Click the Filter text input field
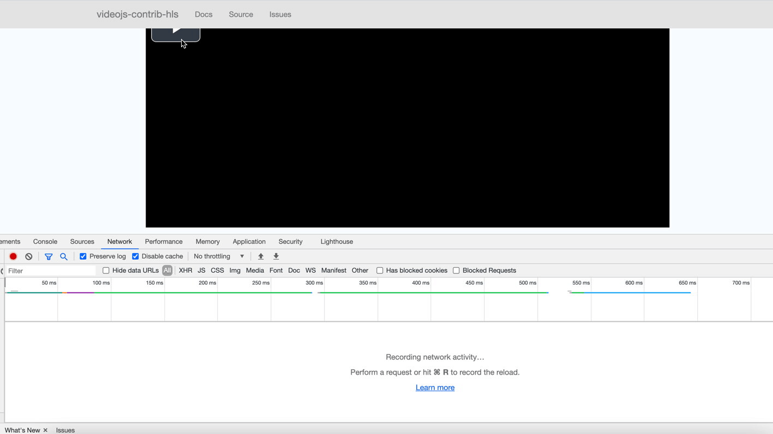The image size is (773, 434). [x=51, y=271]
